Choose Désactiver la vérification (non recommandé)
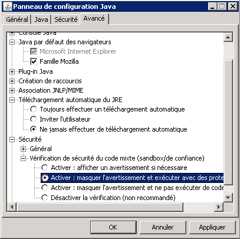The image size is (240, 239). tap(45, 198)
